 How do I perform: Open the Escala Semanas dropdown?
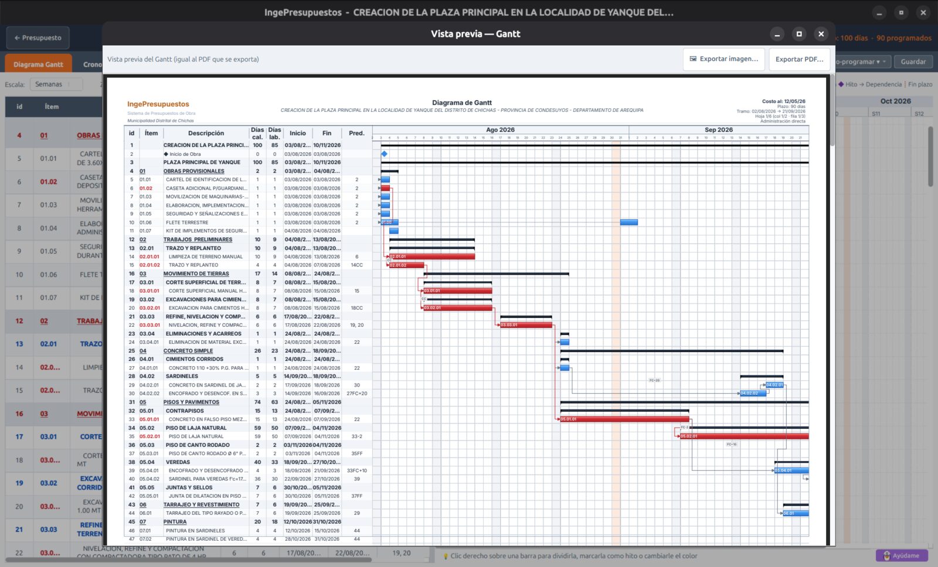click(56, 84)
